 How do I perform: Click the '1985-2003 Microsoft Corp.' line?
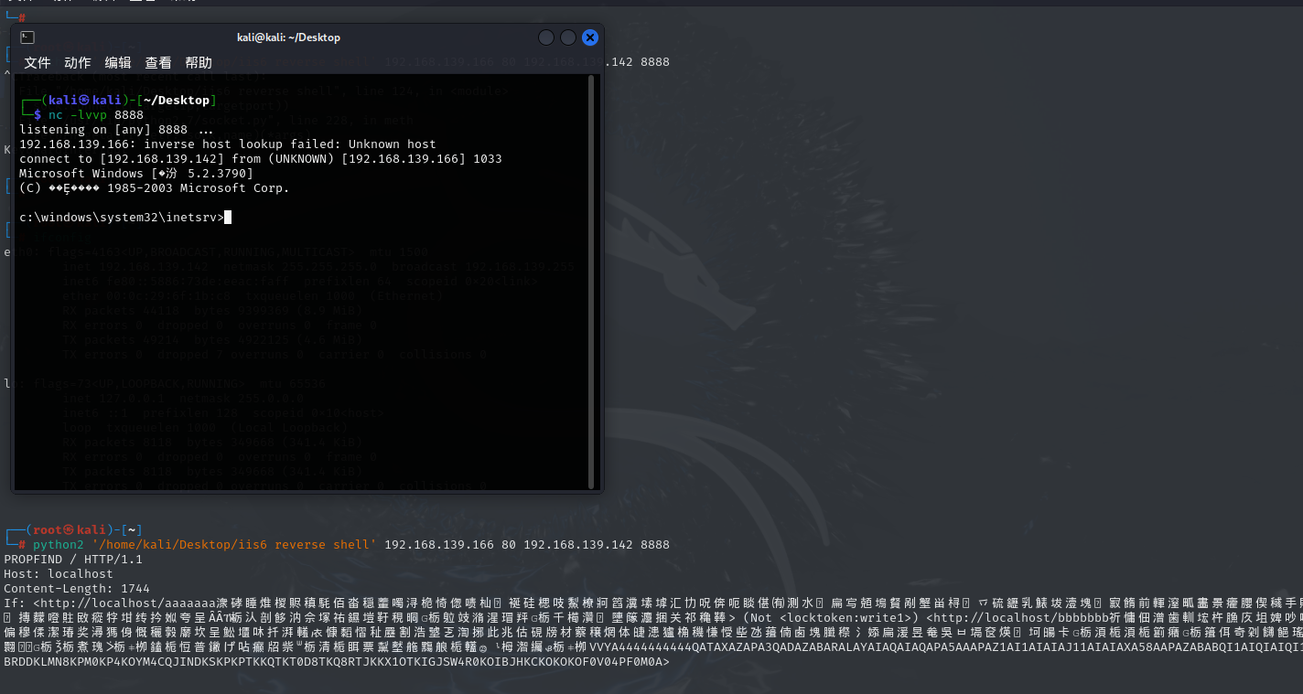(x=154, y=188)
